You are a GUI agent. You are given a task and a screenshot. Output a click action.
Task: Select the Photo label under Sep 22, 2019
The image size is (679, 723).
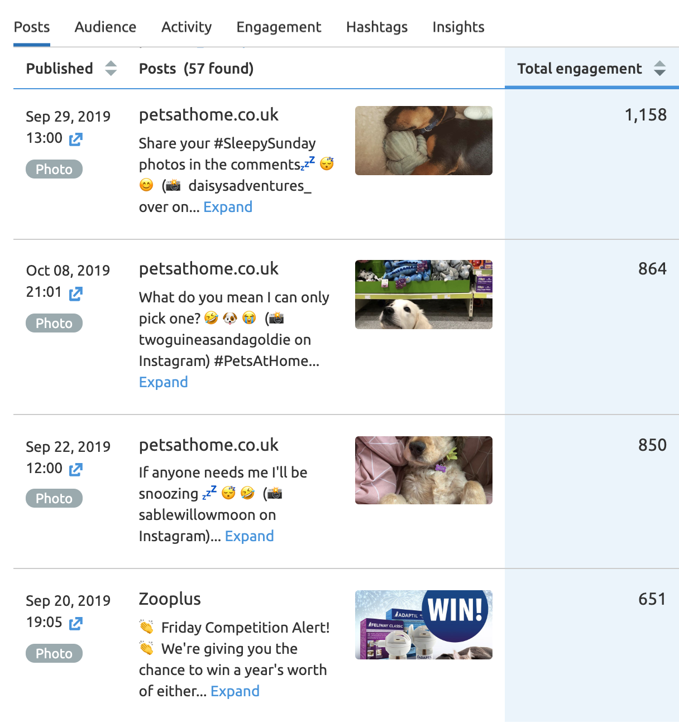[54, 498]
